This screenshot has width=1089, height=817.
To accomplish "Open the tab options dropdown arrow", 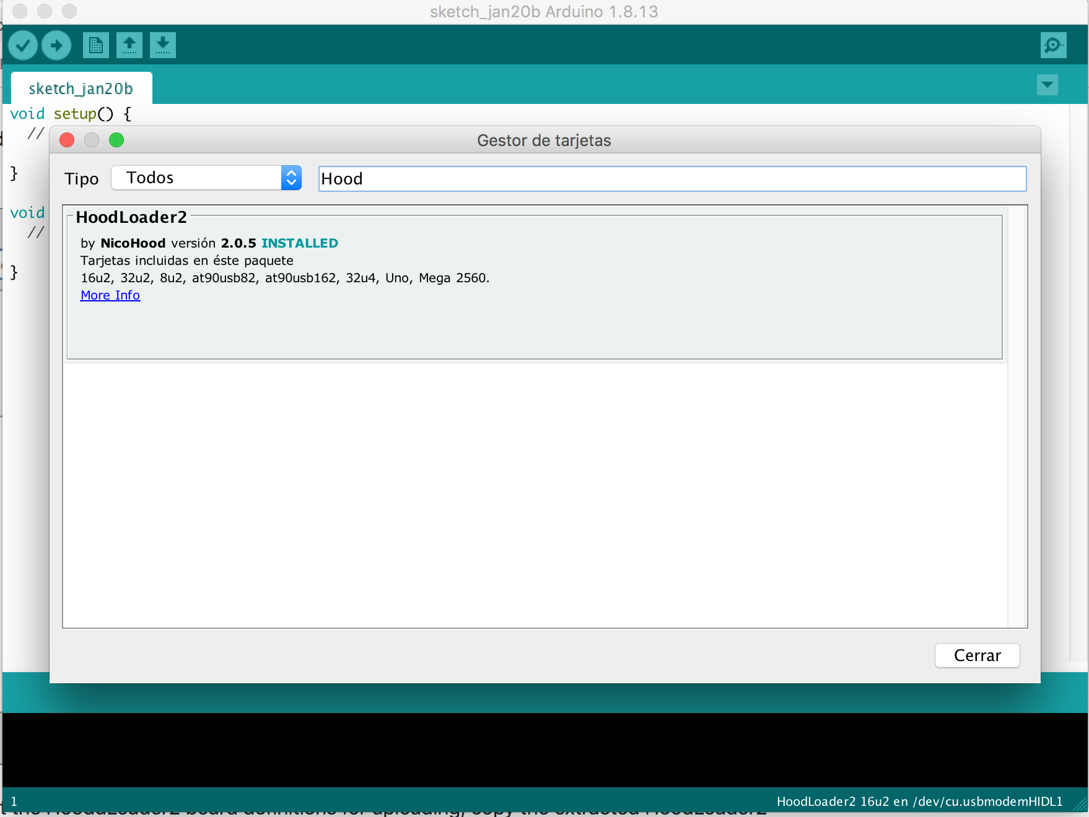I will (1047, 85).
